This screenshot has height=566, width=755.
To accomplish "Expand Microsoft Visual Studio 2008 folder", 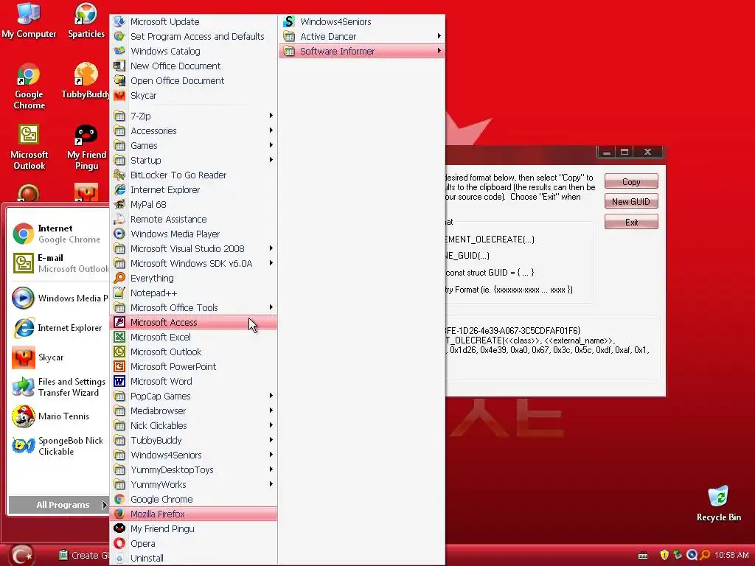I will [x=194, y=249].
